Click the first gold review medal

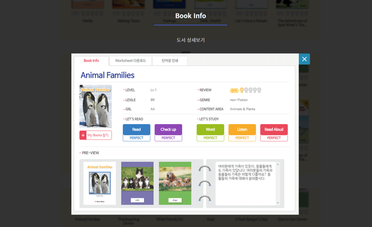(x=242, y=90)
